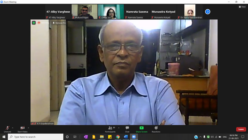This screenshot has width=248, height=140.
Task: Expand participants options caret
Action: tap(119, 128)
